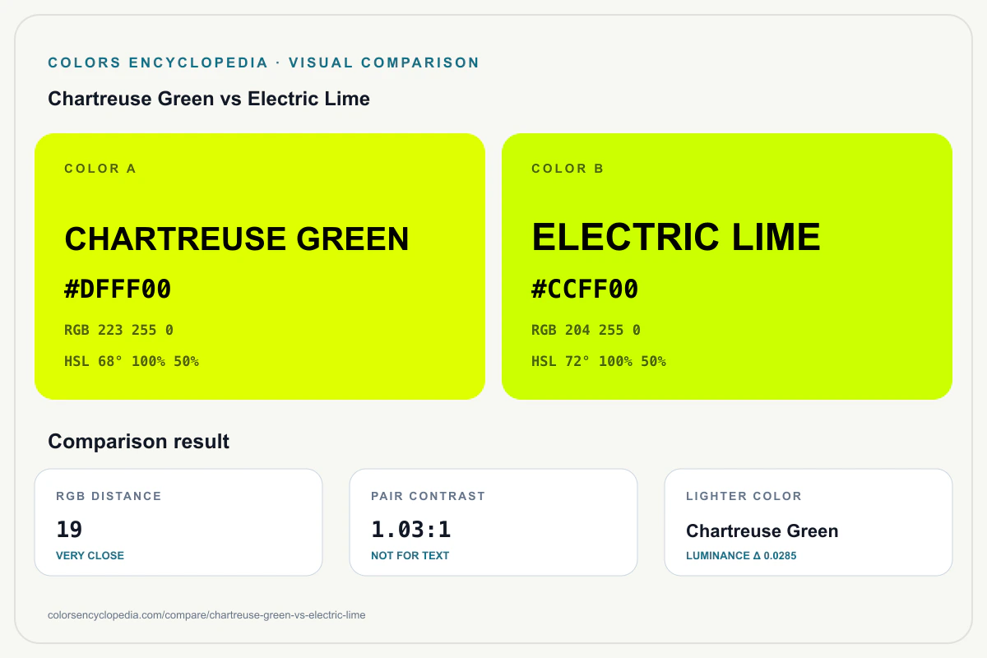
Task: Click the HSL 72° 100% 50% value
Action: (599, 361)
